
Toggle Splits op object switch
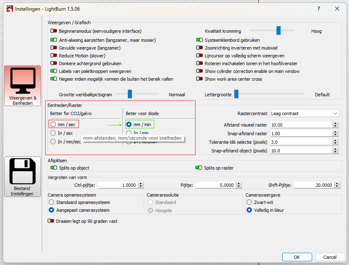(x=53, y=168)
